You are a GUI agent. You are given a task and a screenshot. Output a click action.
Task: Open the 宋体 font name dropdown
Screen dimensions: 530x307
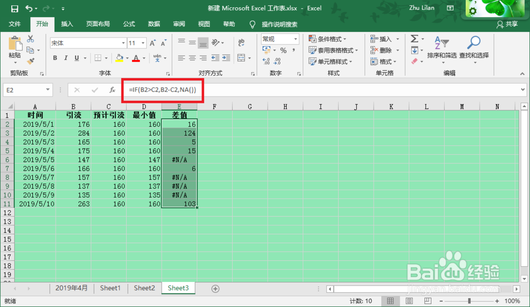coord(123,43)
